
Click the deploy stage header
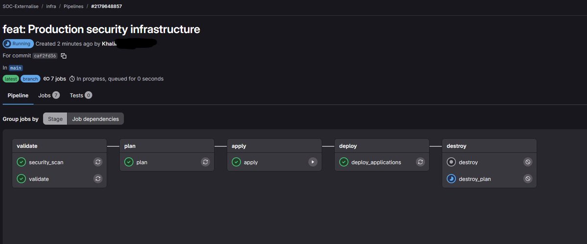coord(382,146)
